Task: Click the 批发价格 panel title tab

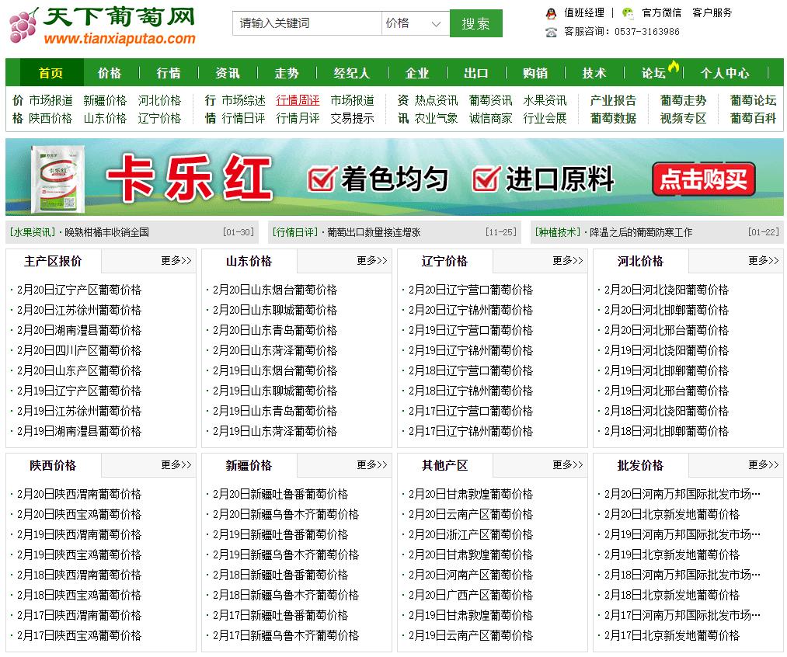Action: [640, 465]
